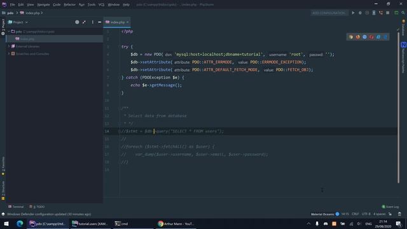
Task: Click Add Configuration button
Action: coord(329,13)
